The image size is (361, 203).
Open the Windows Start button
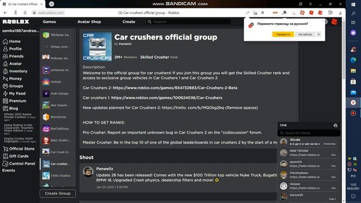tap(353, 5)
